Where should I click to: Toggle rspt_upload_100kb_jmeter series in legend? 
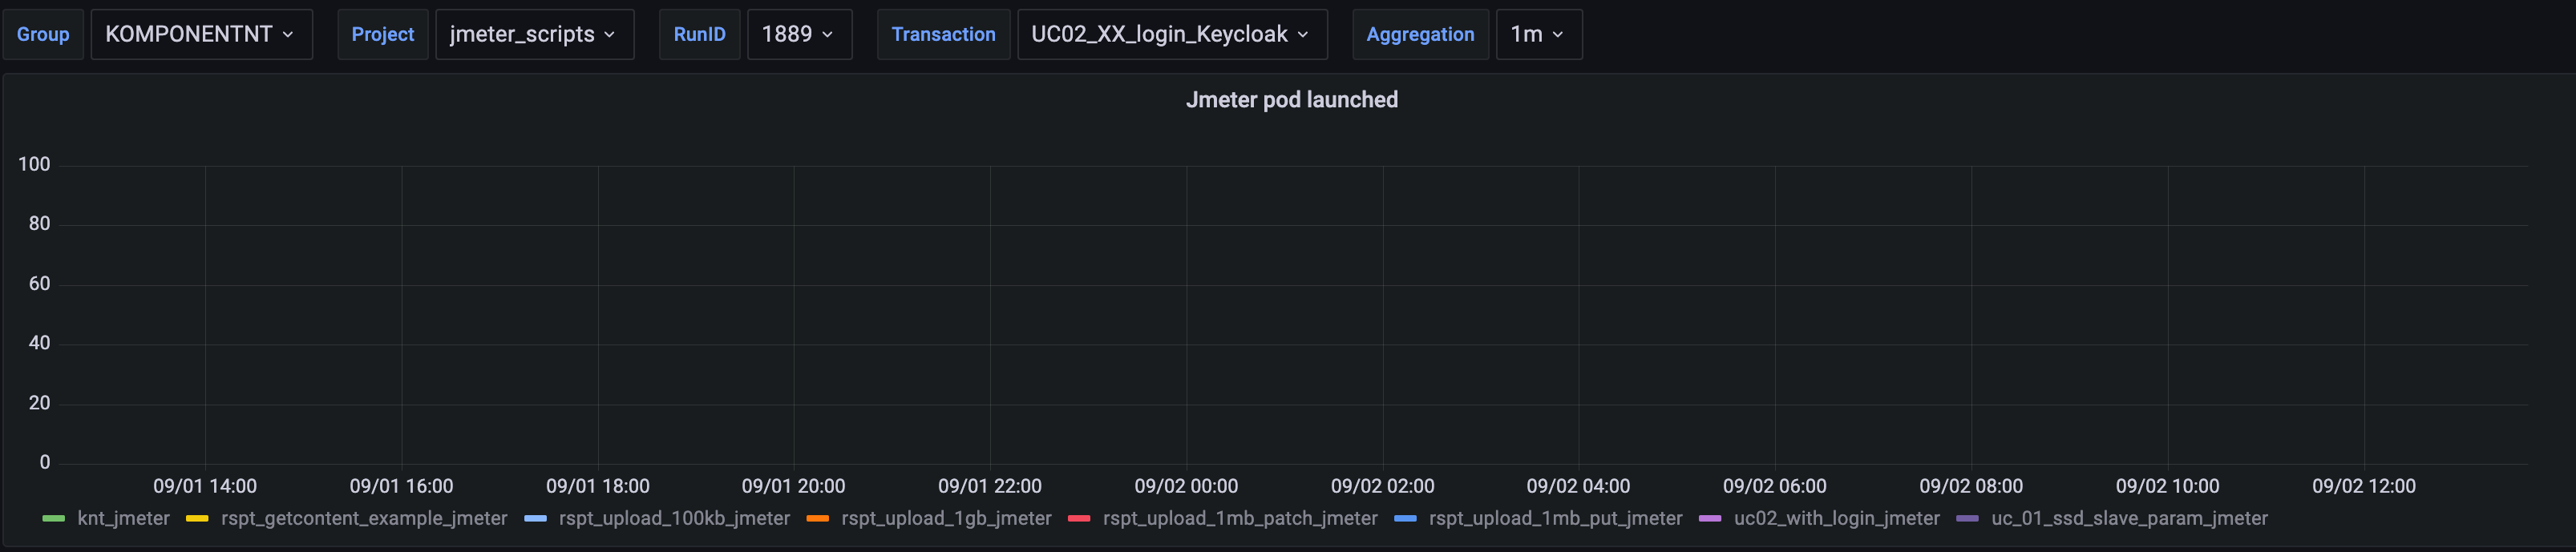pos(674,519)
